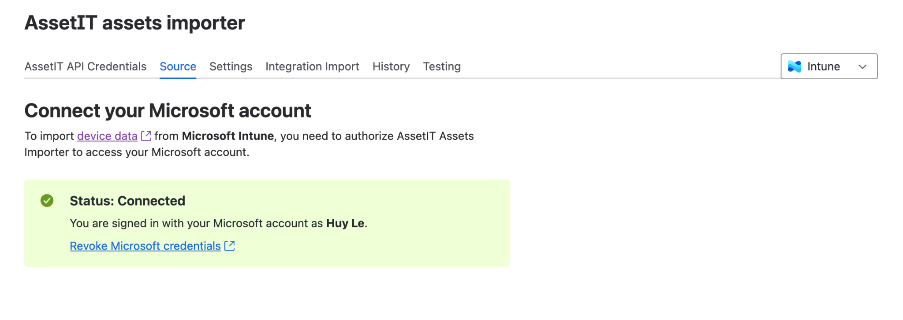The height and width of the screenshot is (320, 903).
Task: Switch to the Settings tab
Action: 231,66
